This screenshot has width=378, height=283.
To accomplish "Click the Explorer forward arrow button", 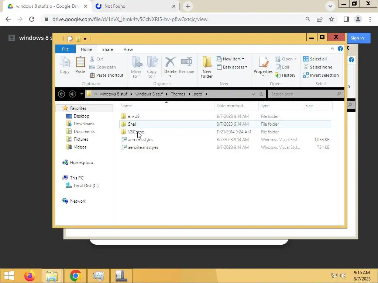I will [x=72, y=94].
